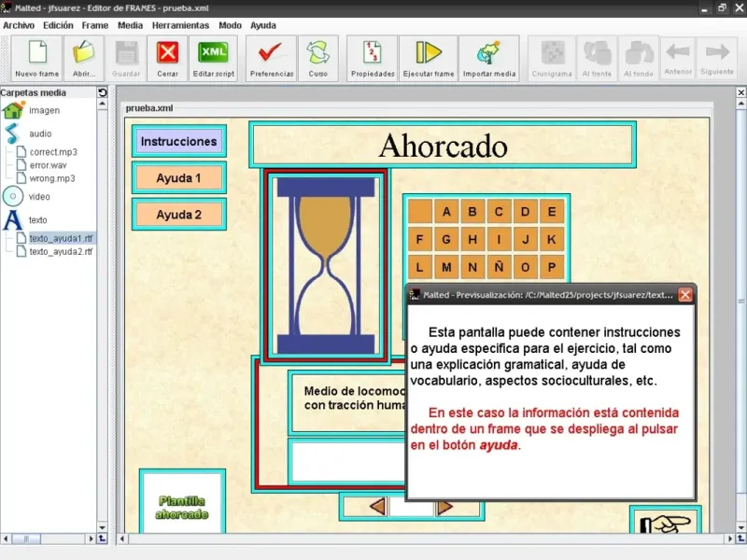Viewport: 747px width, 560px height.
Task: Click the Crucigrama toolbar icon
Action: (x=552, y=59)
